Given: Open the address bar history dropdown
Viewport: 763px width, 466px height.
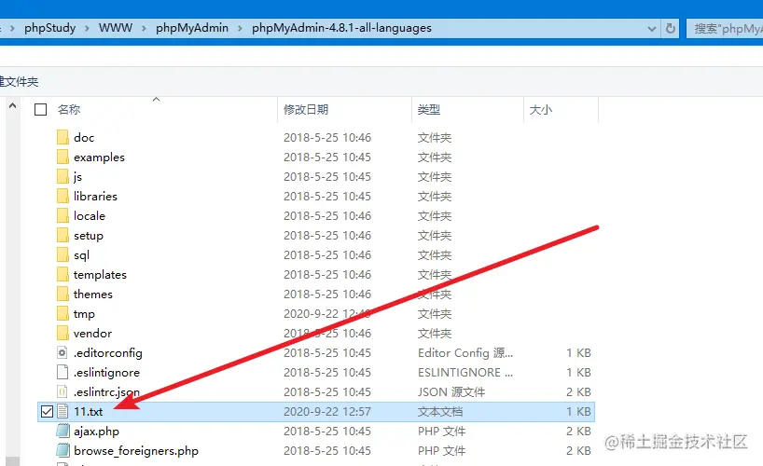Looking at the screenshot, I should tap(652, 29).
